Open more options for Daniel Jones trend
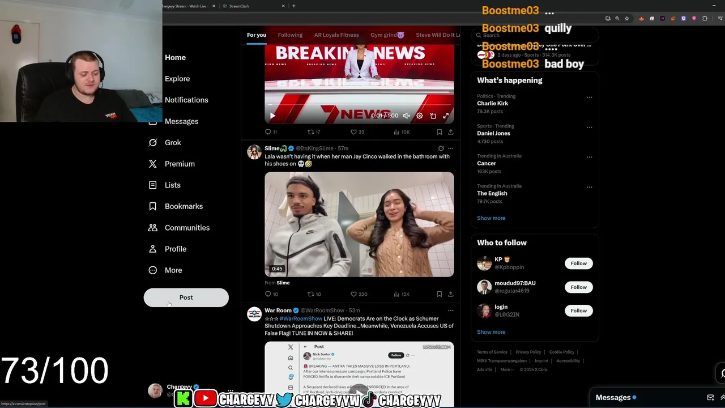The width and height of the screenshot is (725, 408). coord(590,127)
